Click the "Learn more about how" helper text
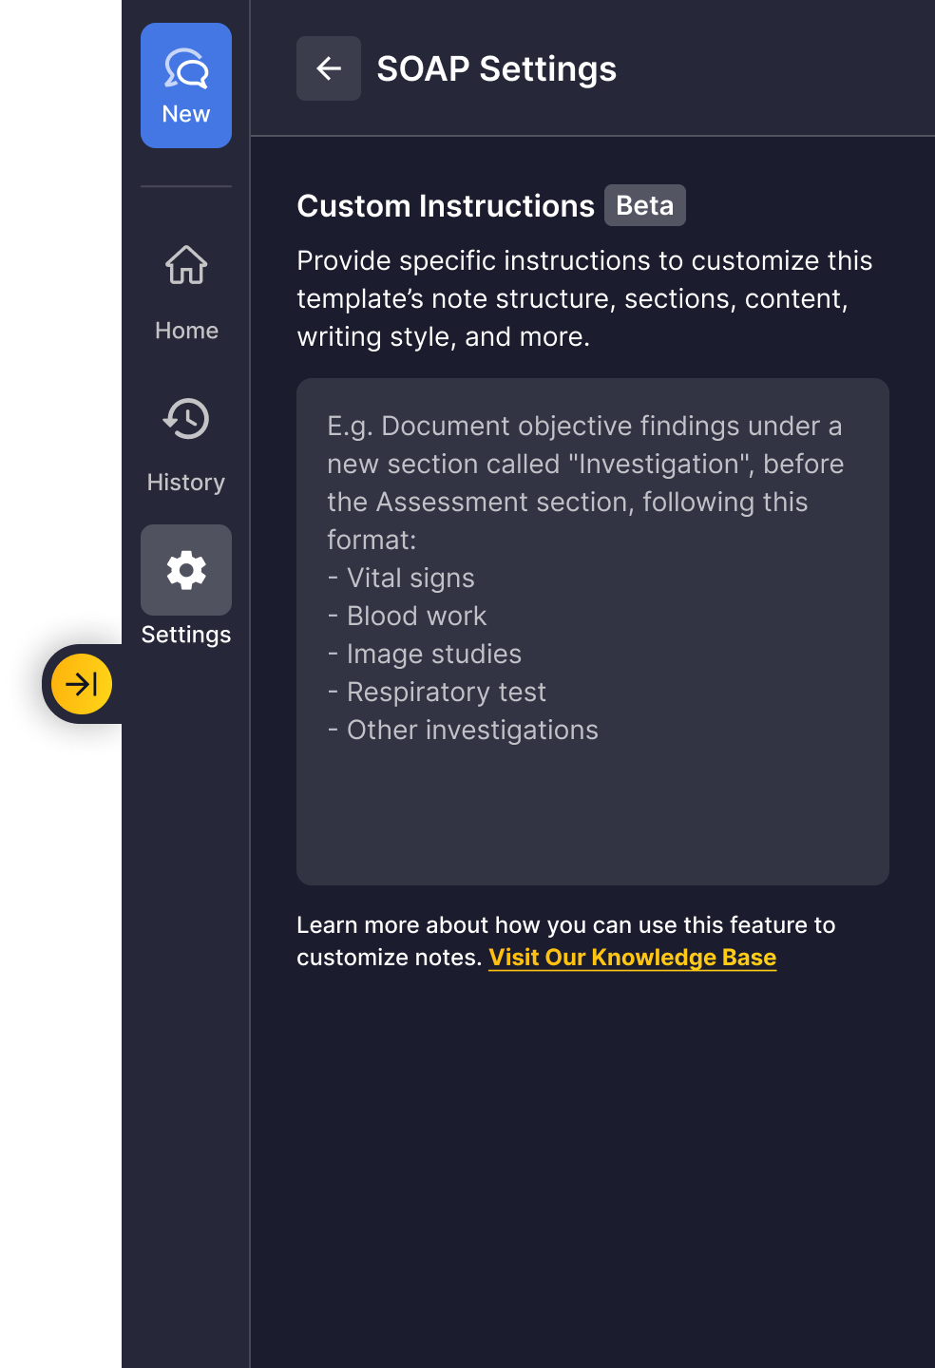This screenshot has height=1368, width=935. pyautogui.click(x=565, y=925)
